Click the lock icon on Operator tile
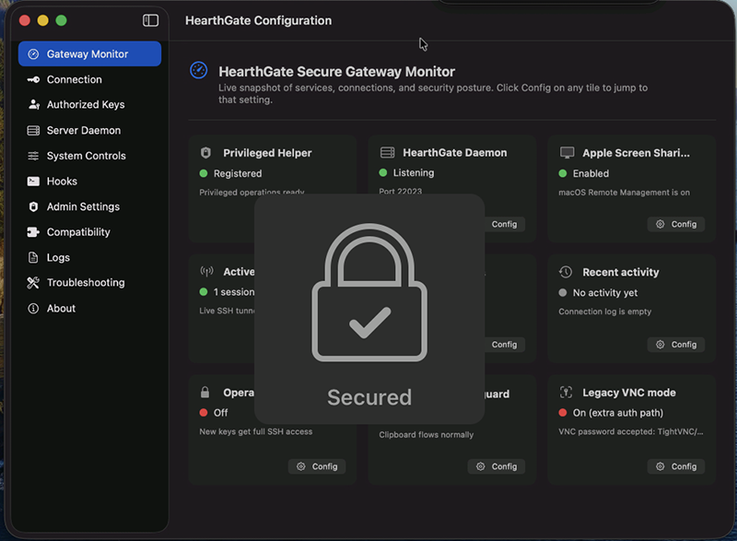Viewport: 737px width, 541px height. coord(205,392)
